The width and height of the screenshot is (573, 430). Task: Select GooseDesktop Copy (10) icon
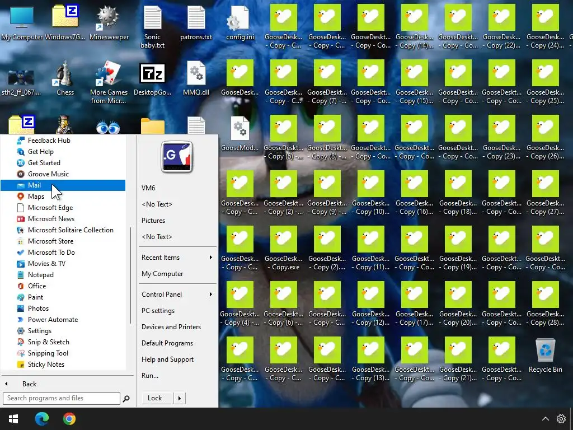point(371,193)
